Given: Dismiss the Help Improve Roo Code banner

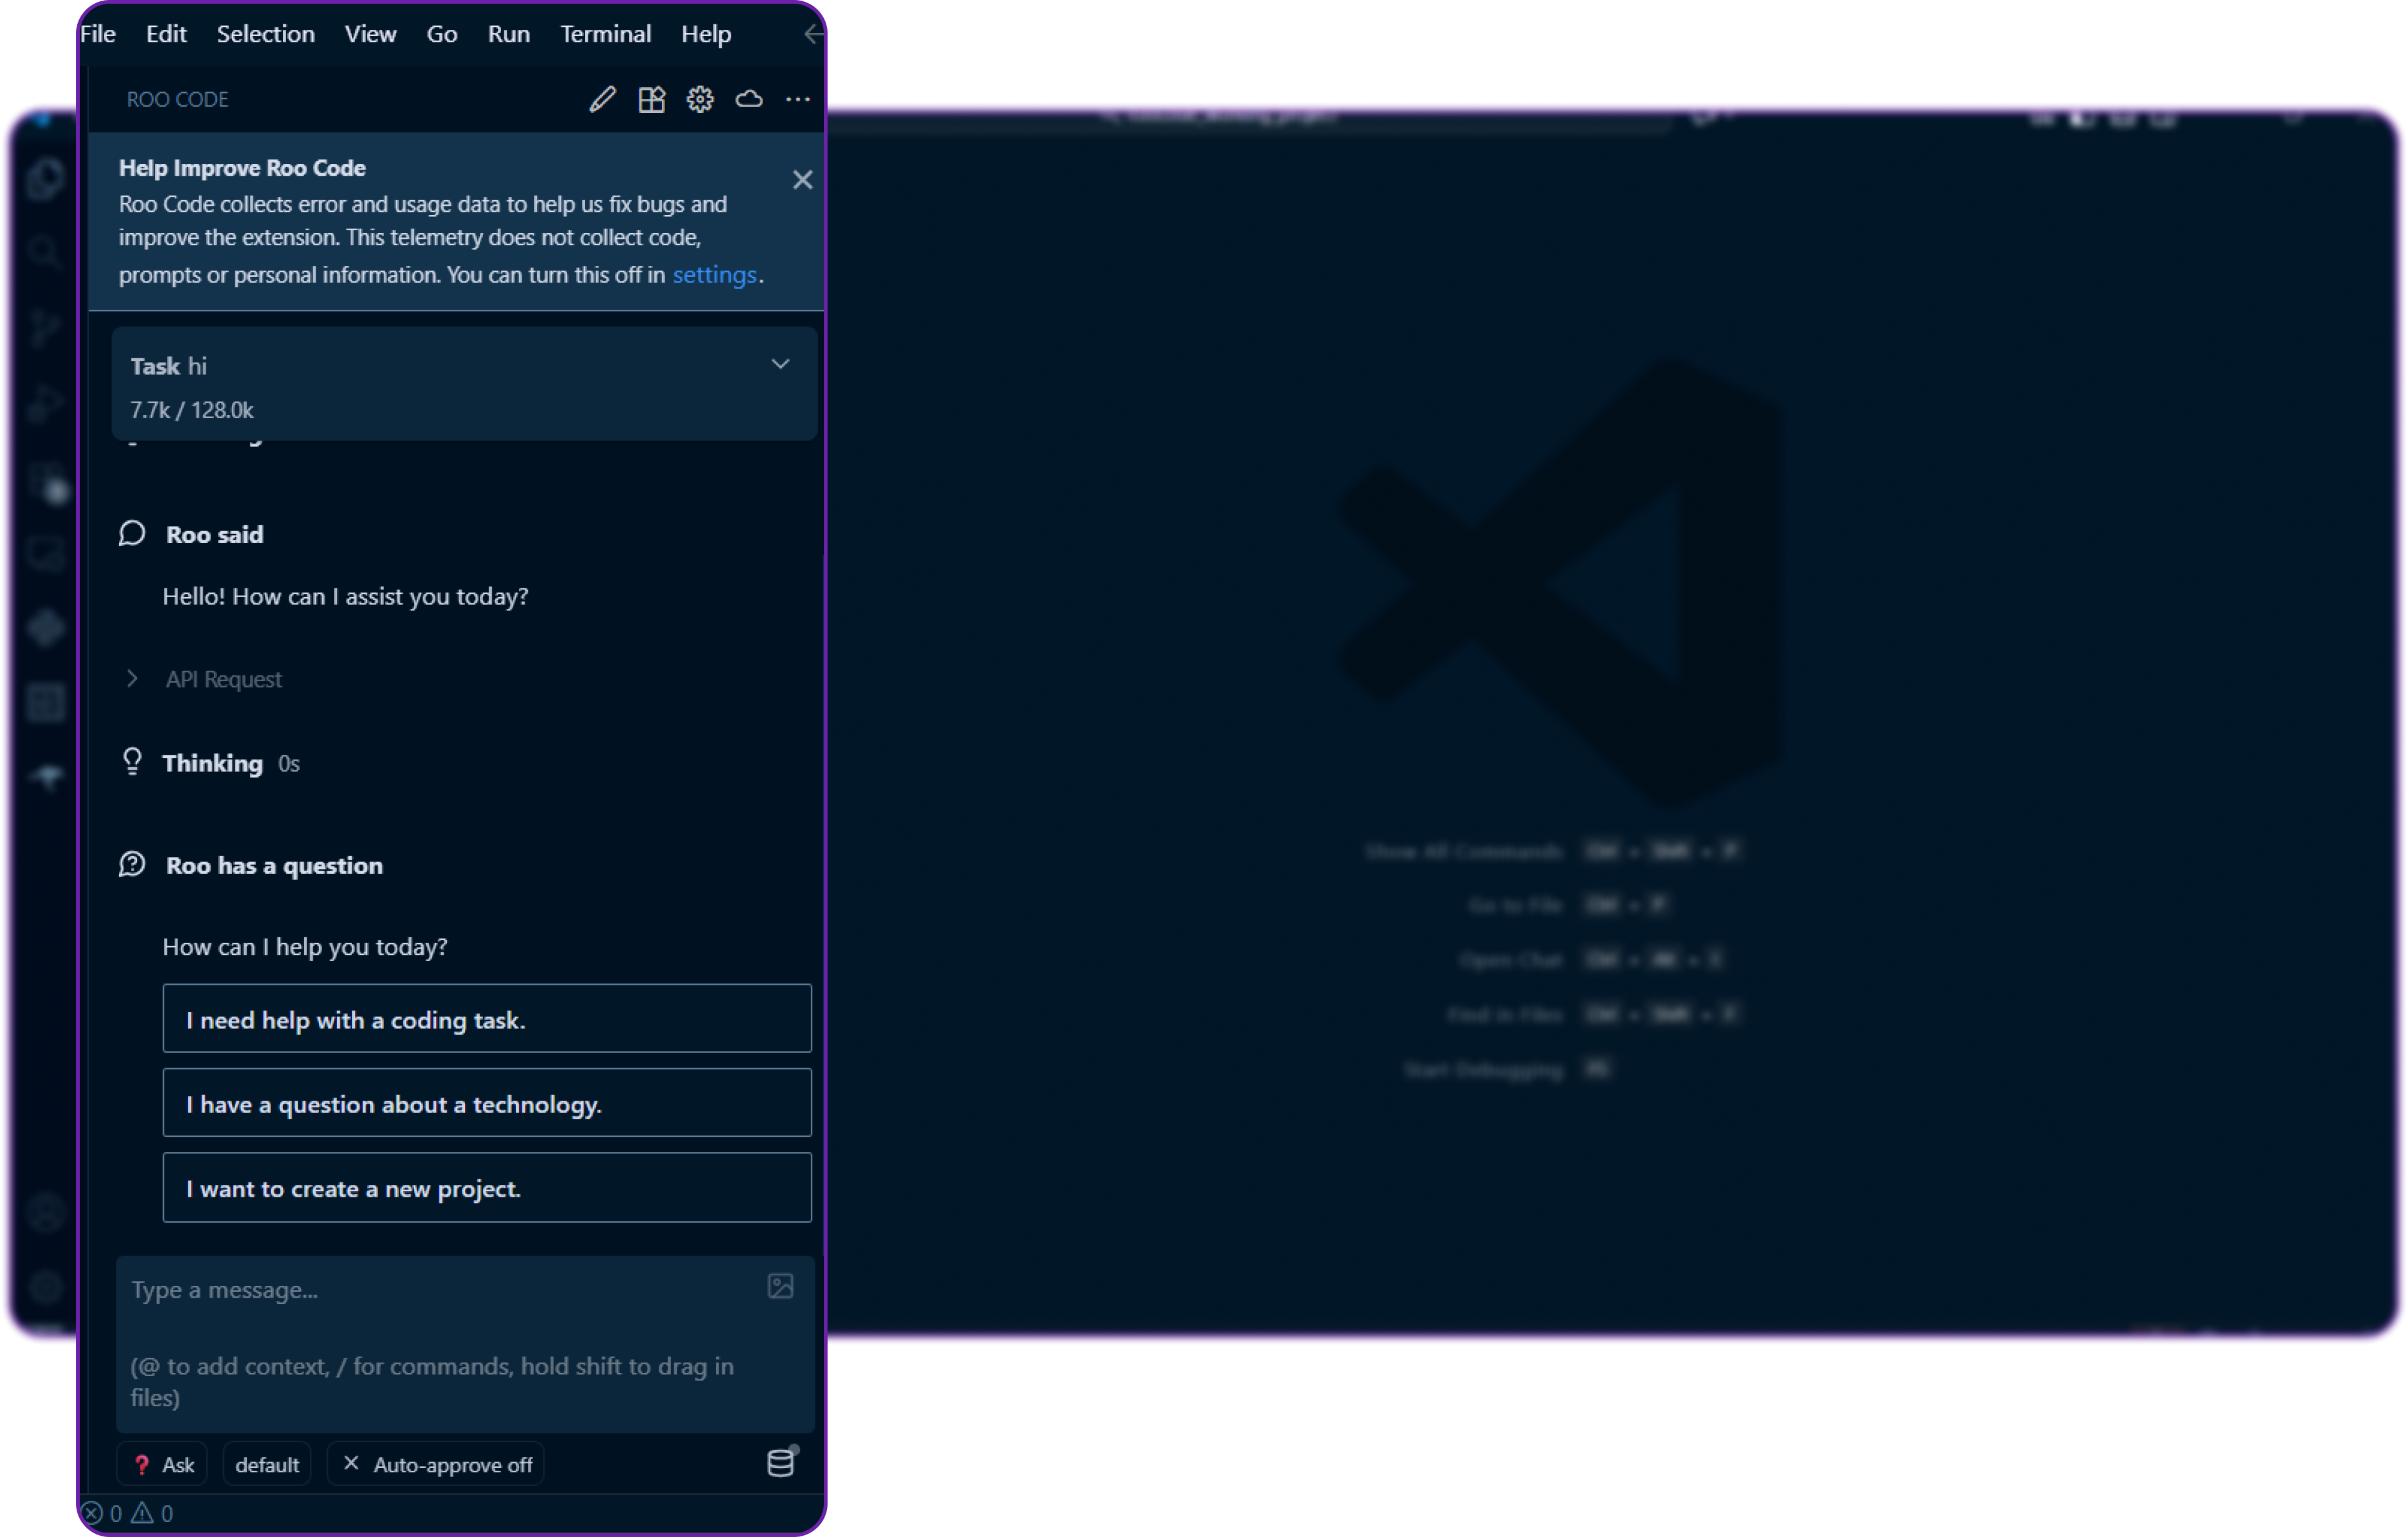Looking at the screenshot, I should pos(802,180).
